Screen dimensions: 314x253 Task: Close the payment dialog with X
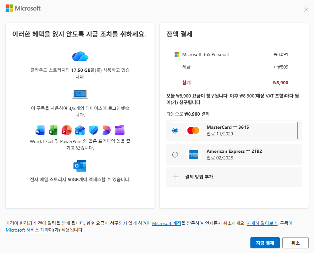tap(306, 10)
